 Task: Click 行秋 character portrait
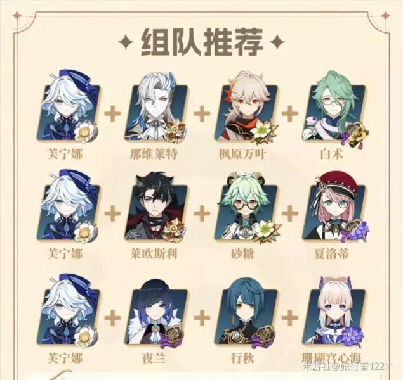tap(246, 312)
